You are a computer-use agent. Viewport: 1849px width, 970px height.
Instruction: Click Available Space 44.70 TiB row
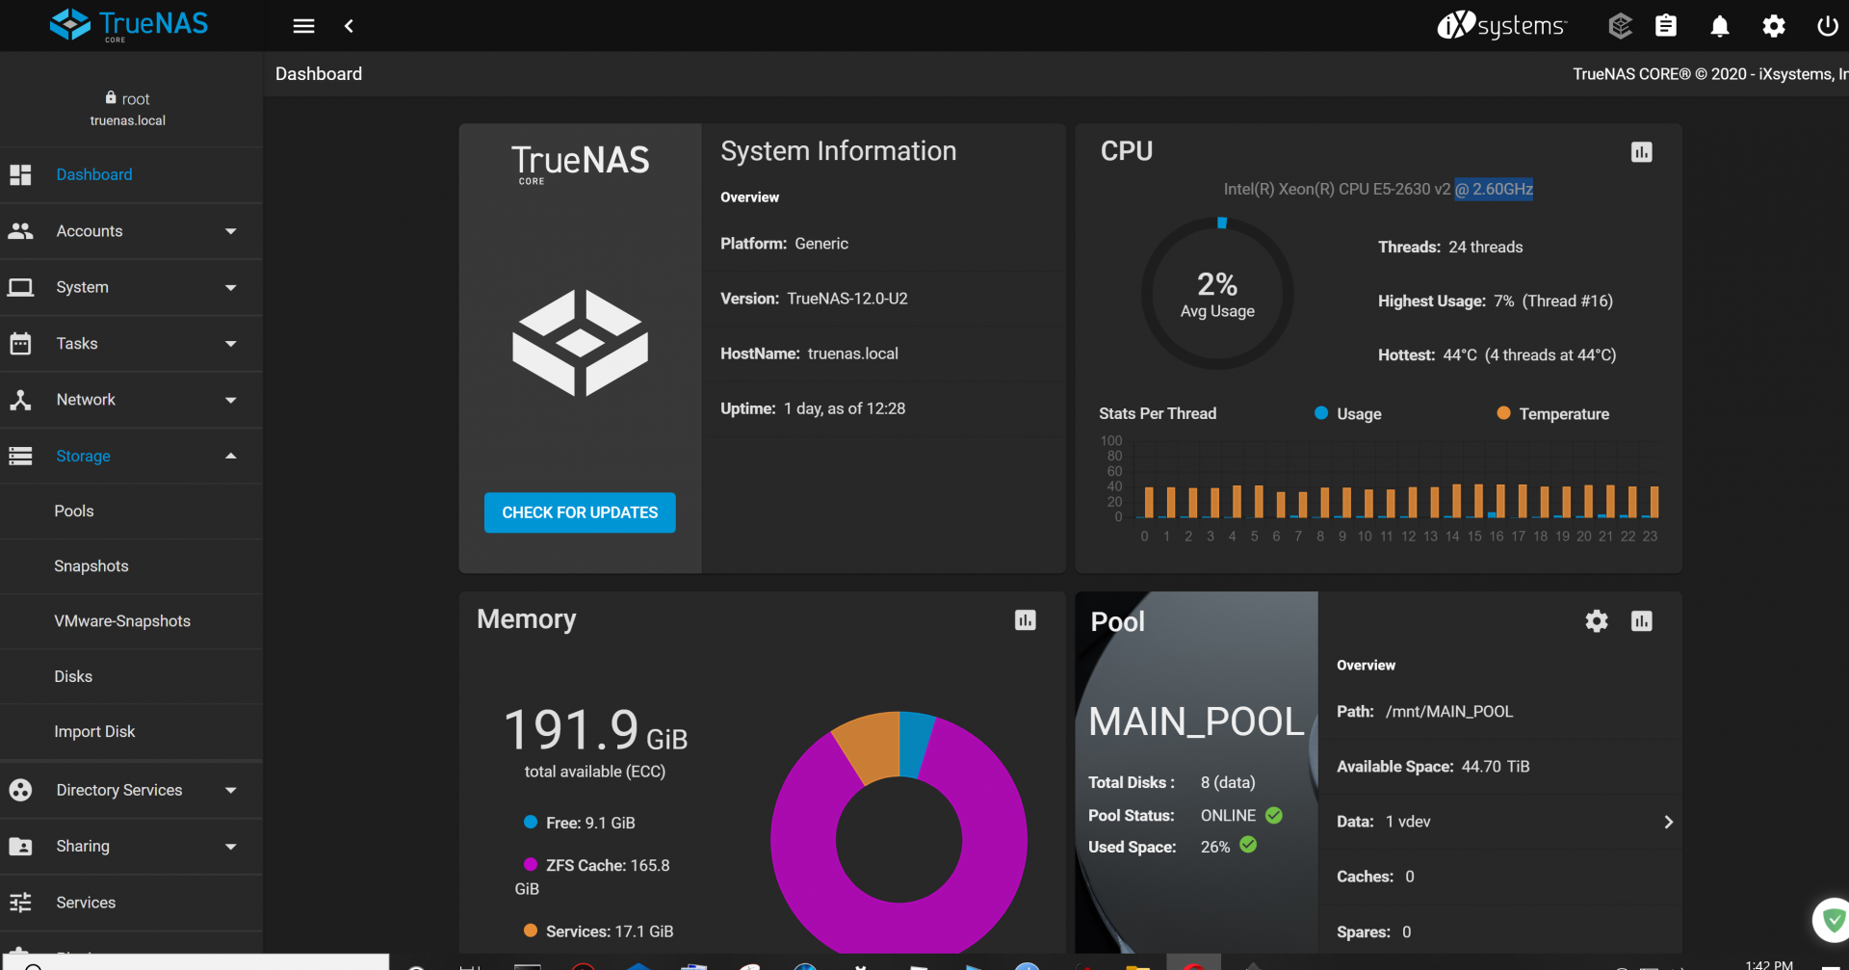click(x=1500, y=767)
